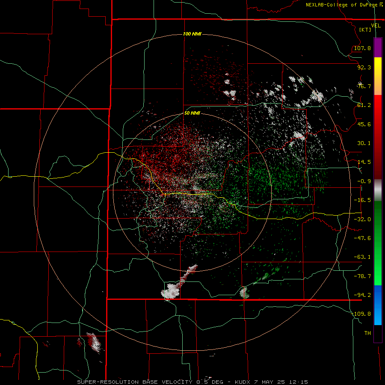The height and width of the screenshot is (385, 385).
Task: Click the blue segment of color bar
Action: 378,305
